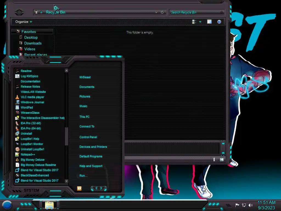The height and width of the screenshot is (211, 281).
Task: Click the Start menu power options arrows
Action: click(99, 188)
